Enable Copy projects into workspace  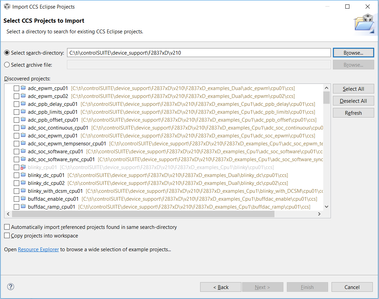7,236
